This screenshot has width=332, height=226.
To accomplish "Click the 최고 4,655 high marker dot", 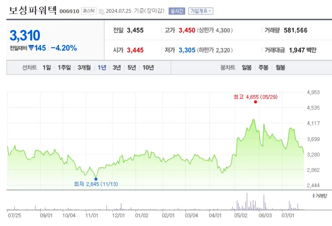I will tap(256, 102).
